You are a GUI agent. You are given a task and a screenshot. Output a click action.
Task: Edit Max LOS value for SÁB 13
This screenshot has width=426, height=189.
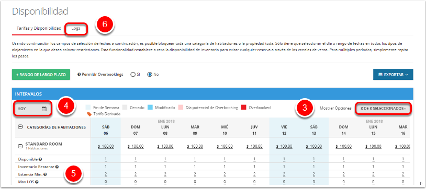coord(314,182)
